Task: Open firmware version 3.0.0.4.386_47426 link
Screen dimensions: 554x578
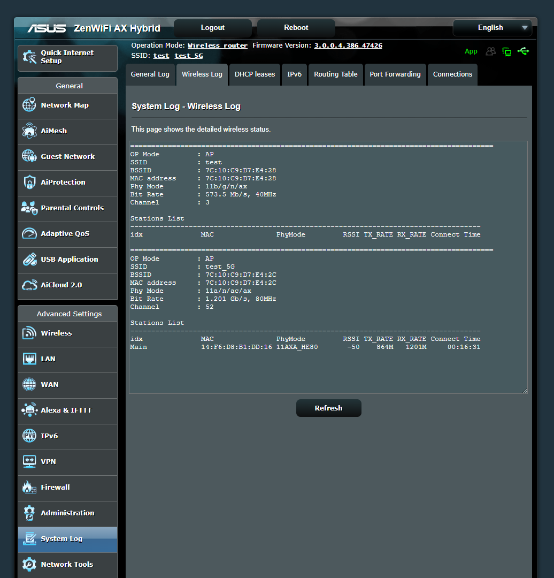Action: click(348, 45)
